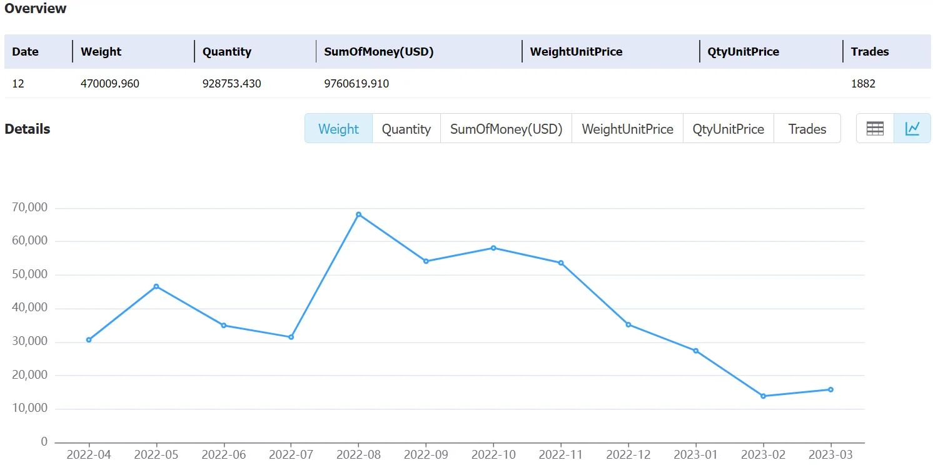The image size is (933, 465).
Task: Click the 70,000 y-axis label
Action: [x=30, y=207]
